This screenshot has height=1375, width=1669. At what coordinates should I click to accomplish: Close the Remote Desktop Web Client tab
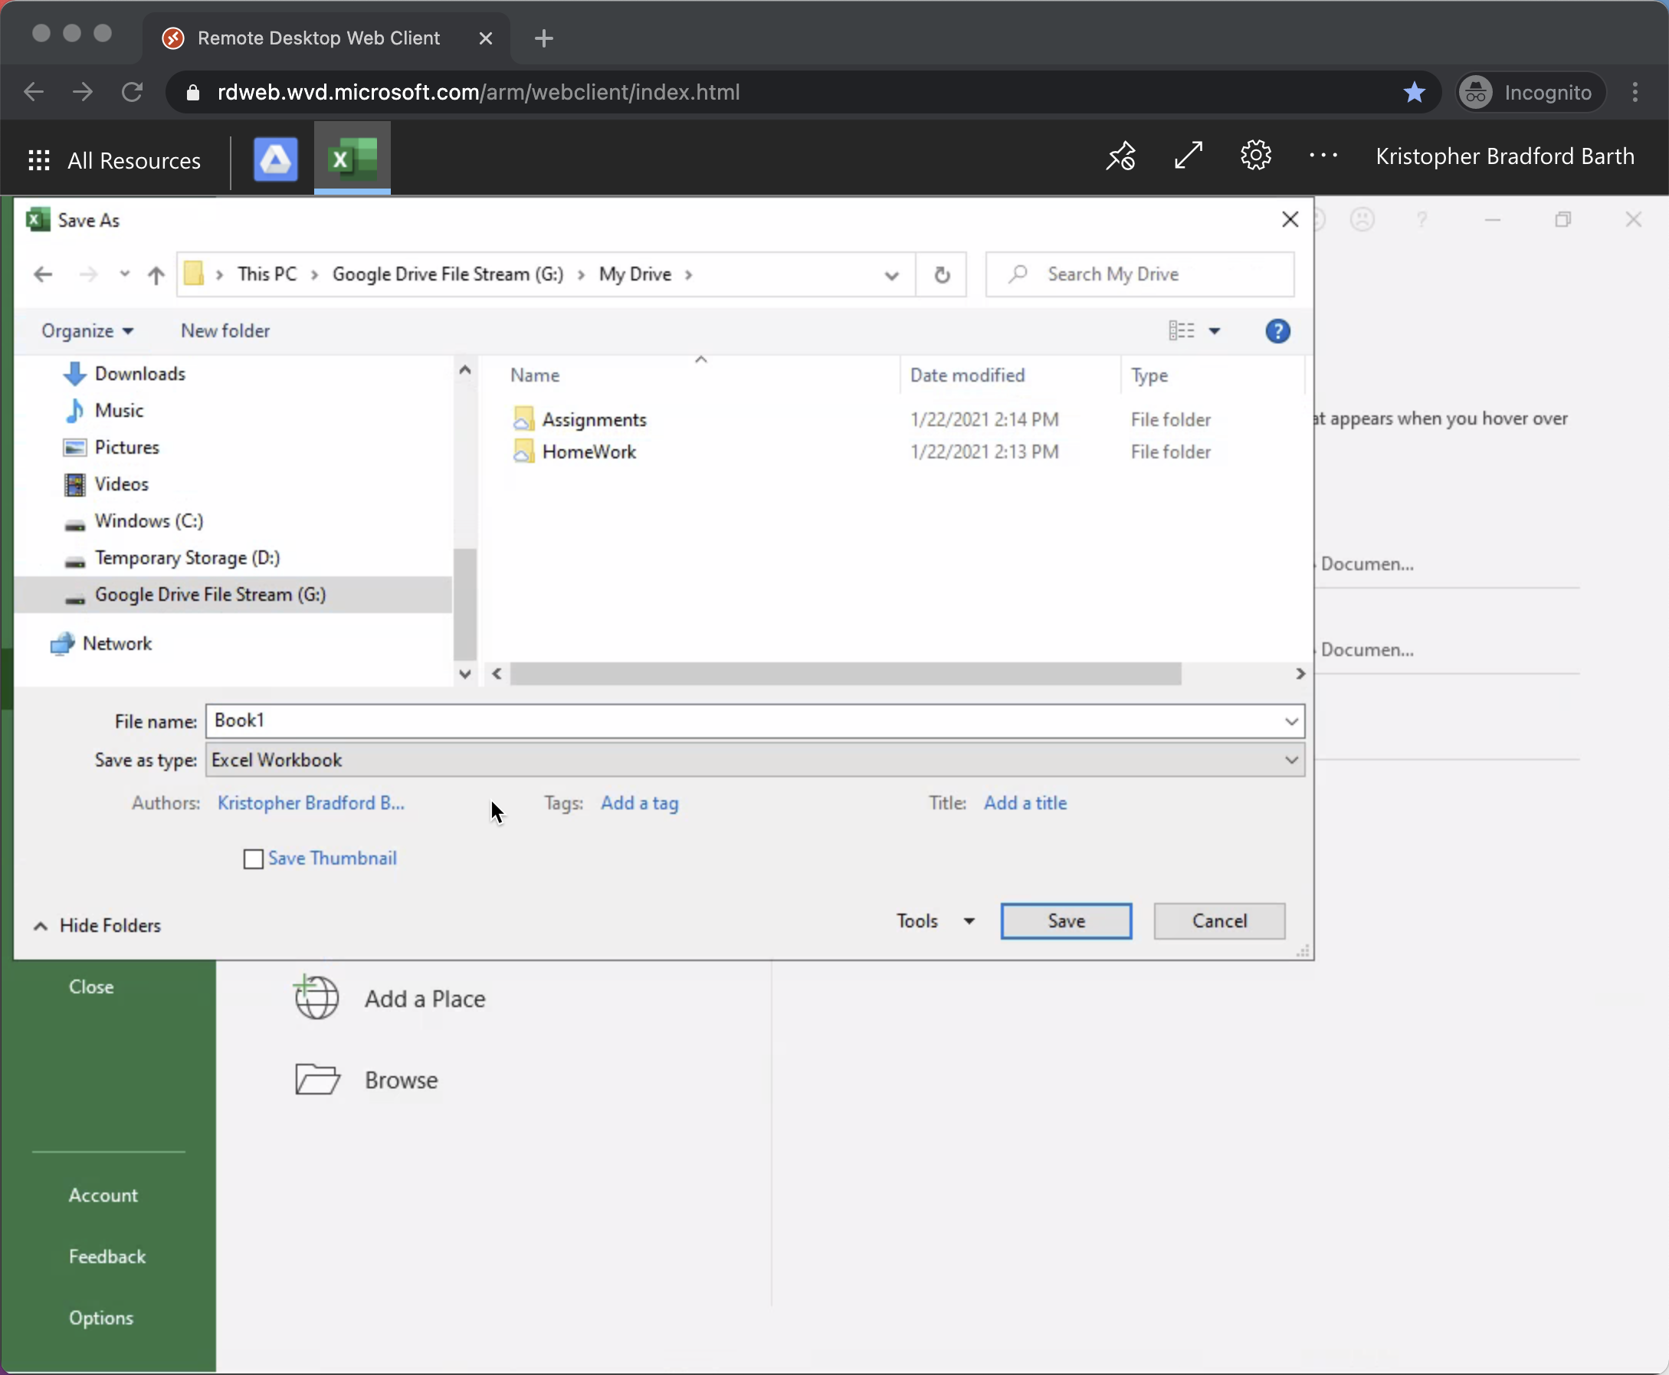tap(486, 38)
